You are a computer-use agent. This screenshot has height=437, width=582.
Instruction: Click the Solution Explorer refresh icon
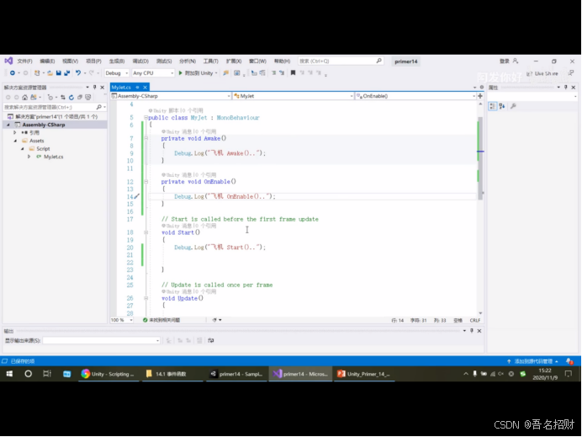click(71, 98)
